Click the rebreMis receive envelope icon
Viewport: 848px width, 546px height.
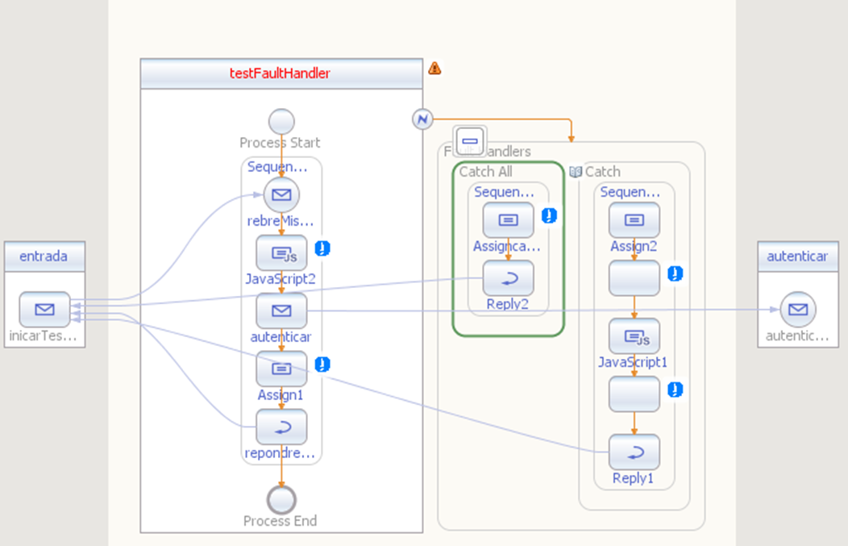pyautogui.click(x=281, y=195)
